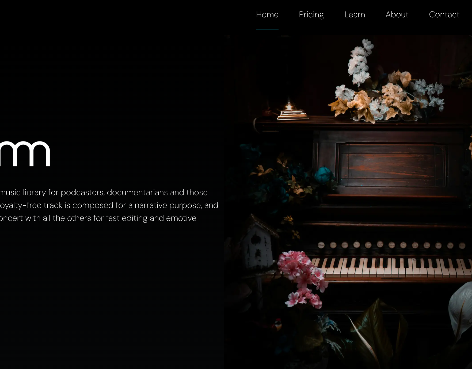Viewport: 472px width, 369px height.
Task: Click the text line mentioning podcasters, documentarians
Action: 104,193
